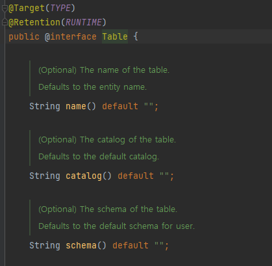Click doc 'Defaults to the default schema for user'

(116, 226)
